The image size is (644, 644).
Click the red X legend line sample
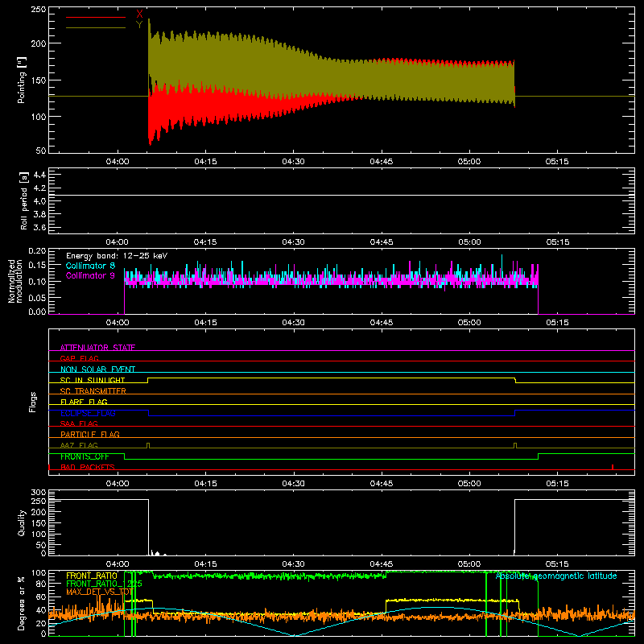(x=96, y=17)
